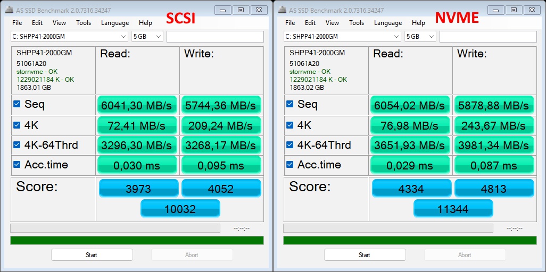546x272 pixels.
Task: Click the AS SSD icon in the SCSI window title bar
Action: click(x=9, y=10)
